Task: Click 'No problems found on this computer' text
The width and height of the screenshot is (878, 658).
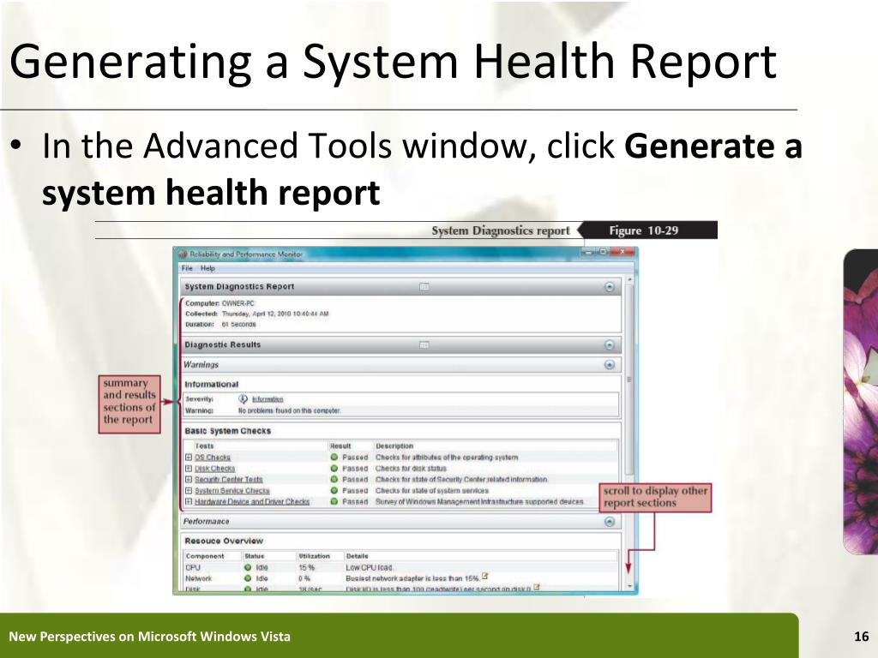Action: coord(290,410)
